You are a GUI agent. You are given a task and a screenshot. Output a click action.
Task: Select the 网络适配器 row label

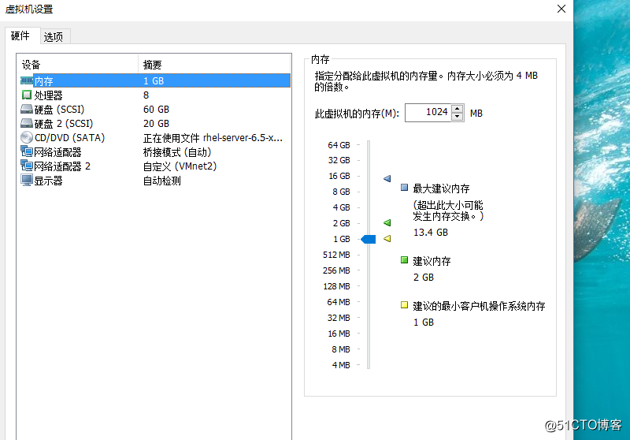(x=57, y=152)
